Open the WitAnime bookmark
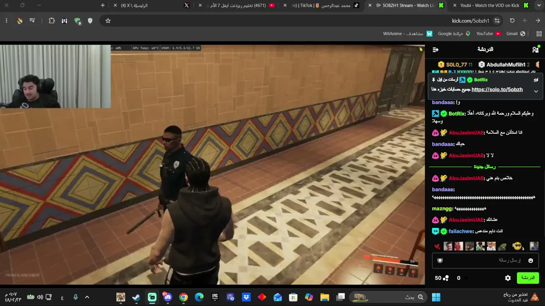Image resolution: width=545 pixels, height=306 pixels. click(x=407, y=34)
